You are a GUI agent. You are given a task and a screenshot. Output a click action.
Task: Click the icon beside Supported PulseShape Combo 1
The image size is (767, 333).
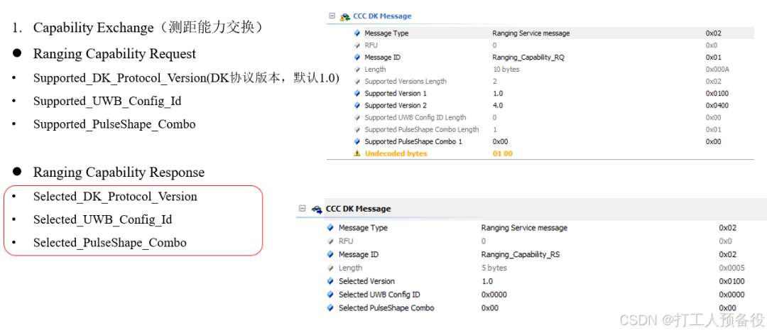click(x=357, y=142)
